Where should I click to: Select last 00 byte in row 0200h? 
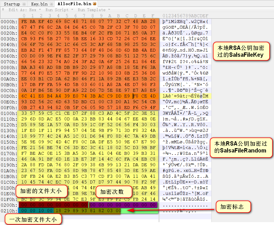[153, 205]
